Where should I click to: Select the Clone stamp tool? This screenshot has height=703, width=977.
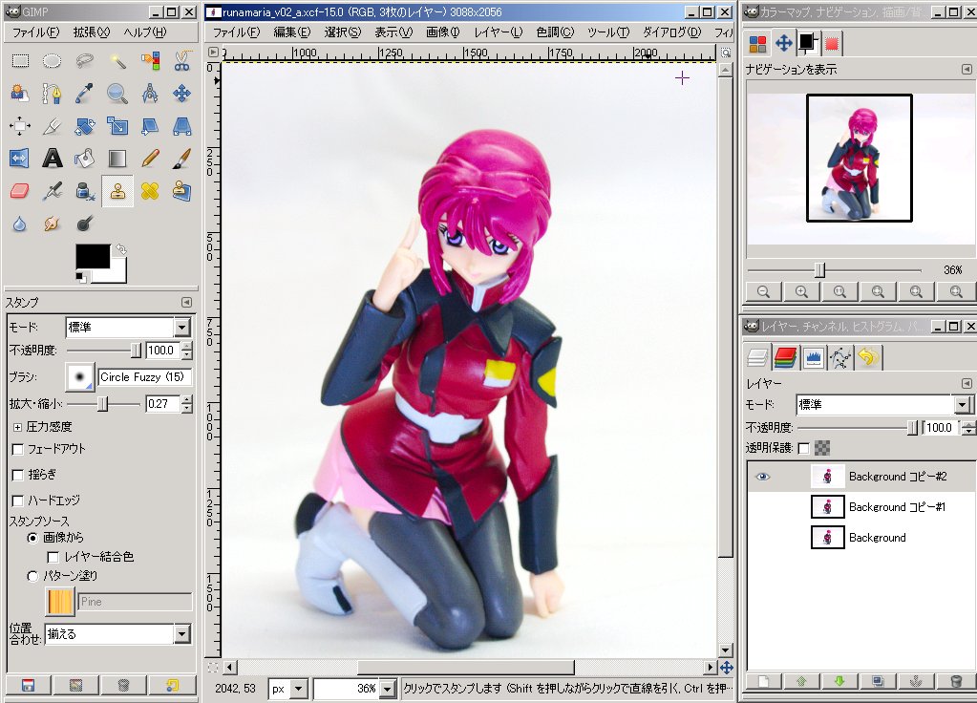pyautogui.click(x=117, y=191)
